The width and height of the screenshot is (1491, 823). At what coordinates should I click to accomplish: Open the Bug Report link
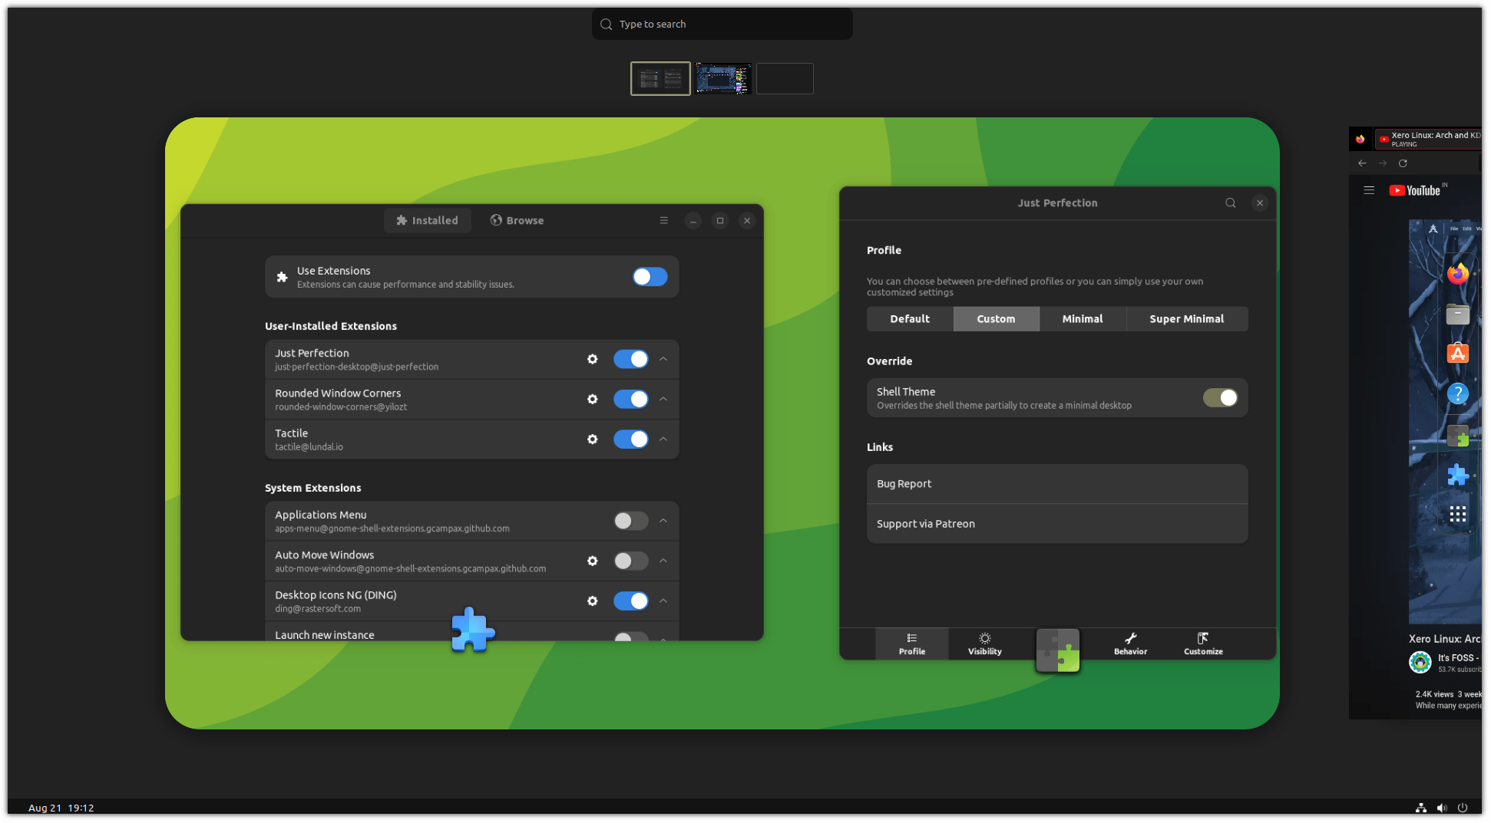(x=1056, y=483)
